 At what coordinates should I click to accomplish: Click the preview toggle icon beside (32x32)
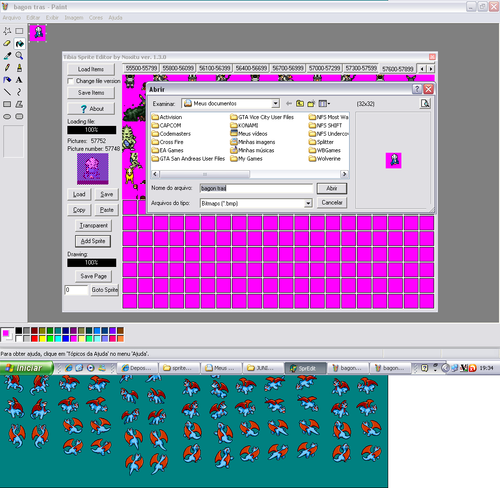(425, 103)
